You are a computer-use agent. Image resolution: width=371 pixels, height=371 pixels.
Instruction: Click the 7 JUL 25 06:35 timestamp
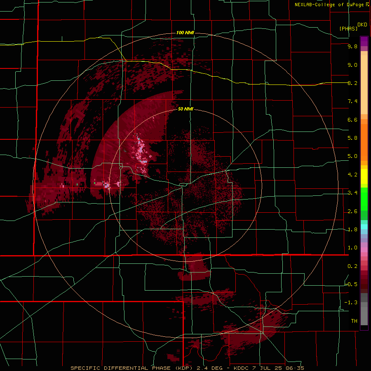[278, 368]
